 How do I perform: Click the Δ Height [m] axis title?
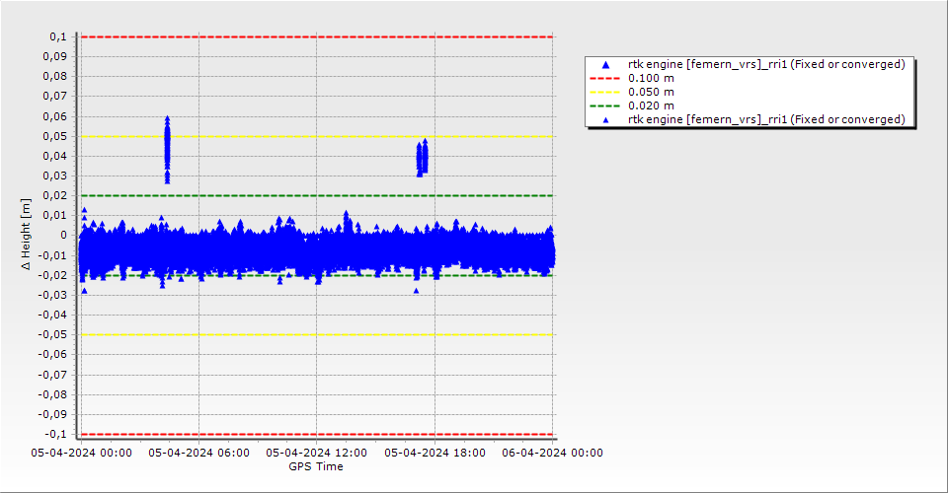(x=27, y=235)
